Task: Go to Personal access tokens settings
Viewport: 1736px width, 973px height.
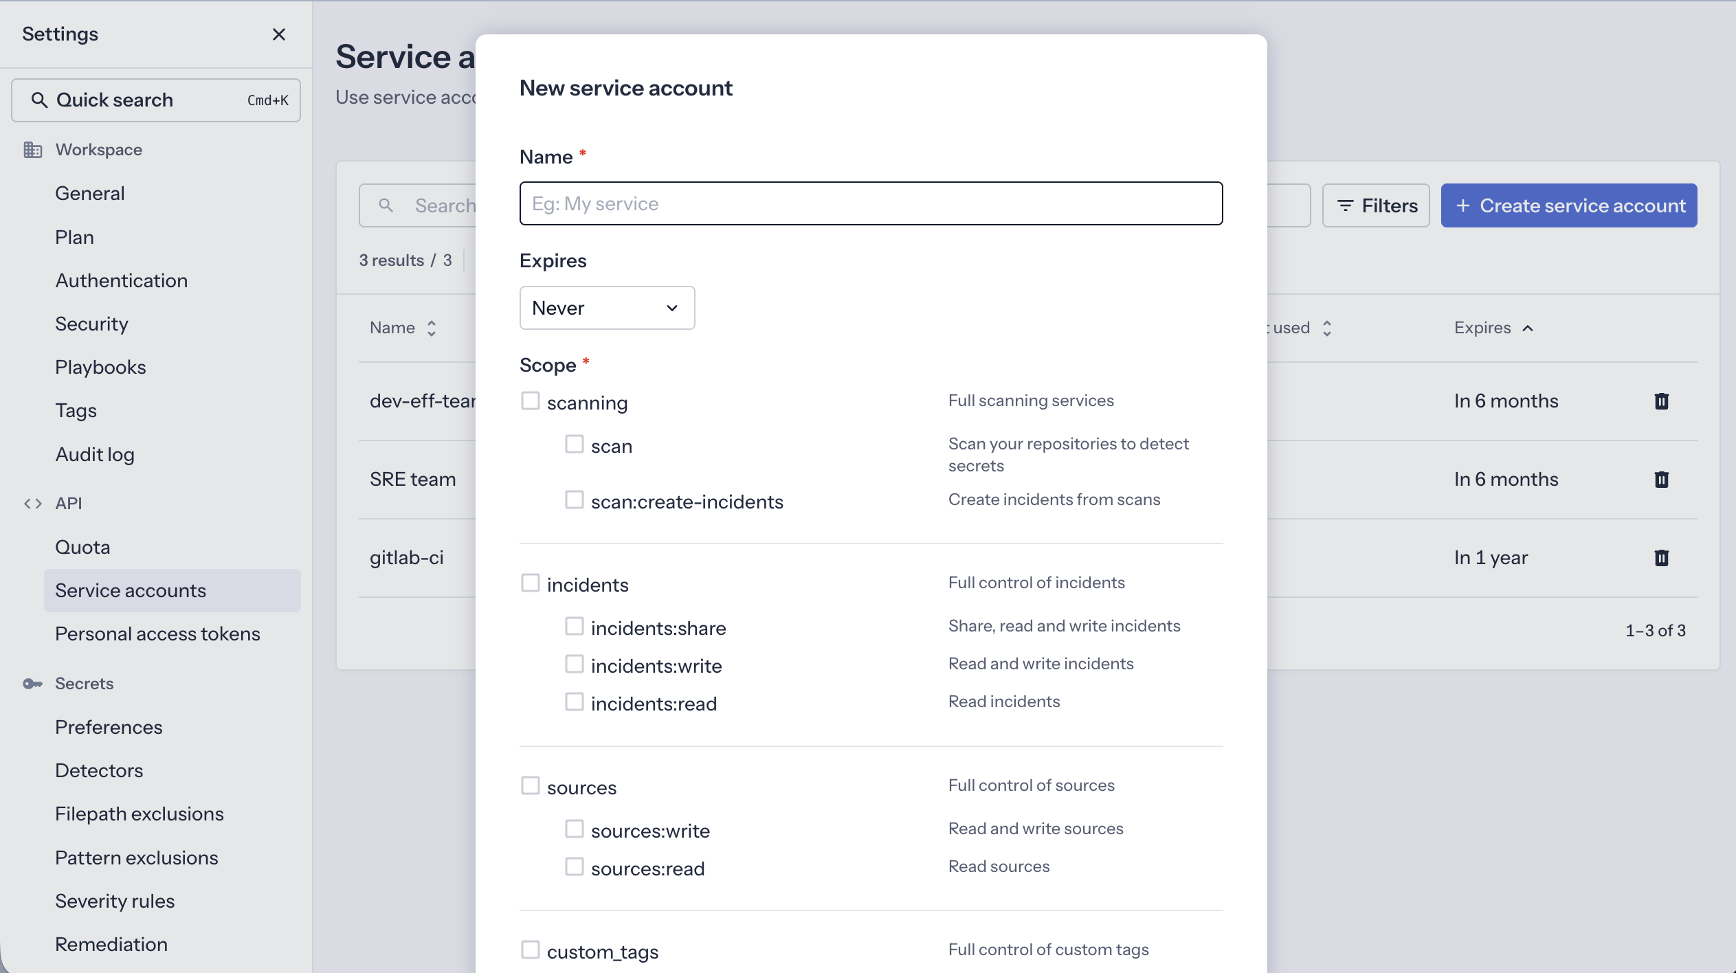Action: pyautogui.click(x=157, y=634)
